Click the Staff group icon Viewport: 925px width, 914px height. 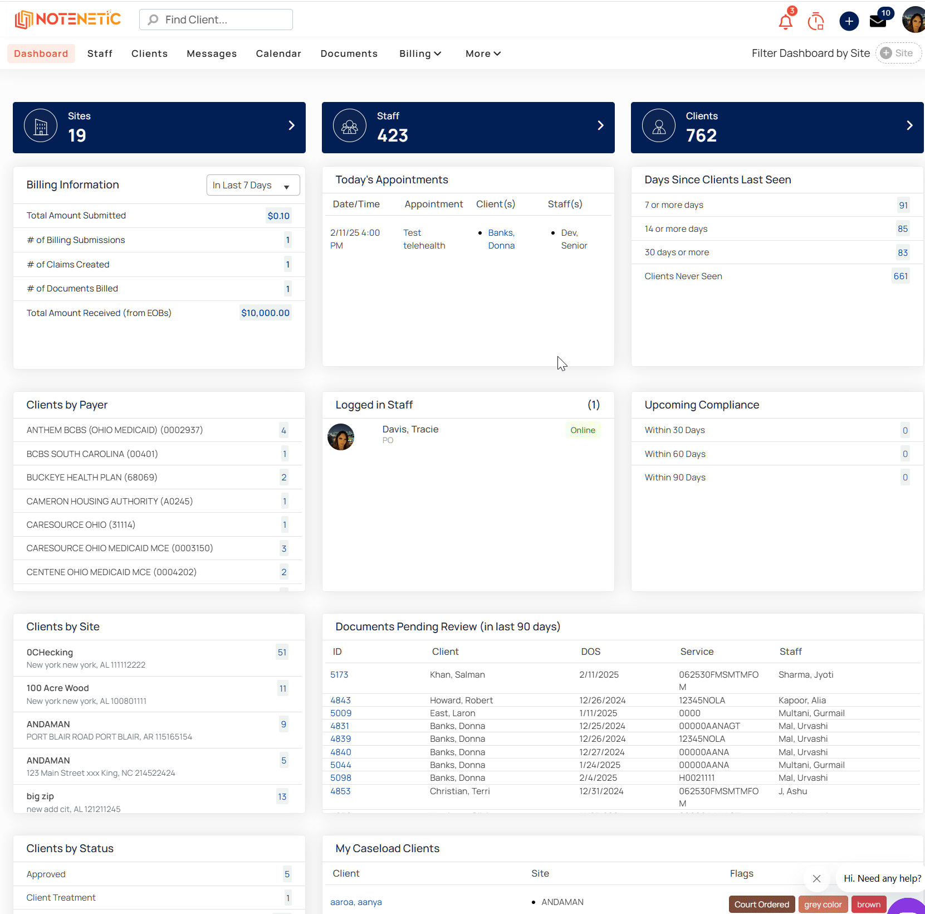[350, 126]
